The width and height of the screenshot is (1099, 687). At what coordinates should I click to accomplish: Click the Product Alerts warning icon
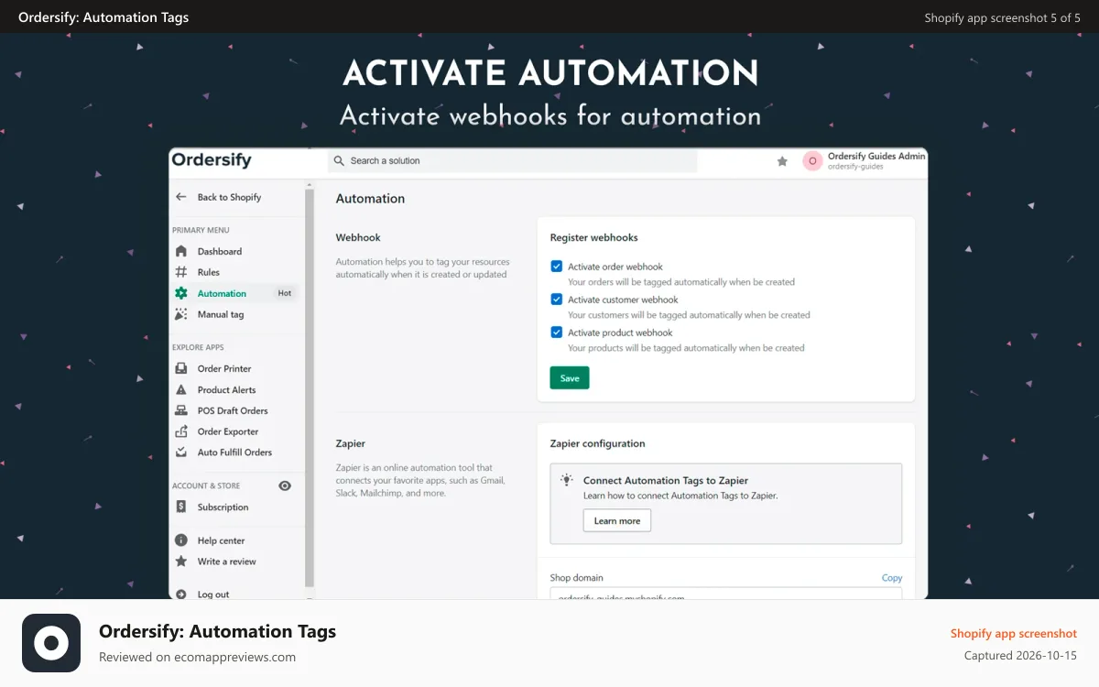(180, 389)
